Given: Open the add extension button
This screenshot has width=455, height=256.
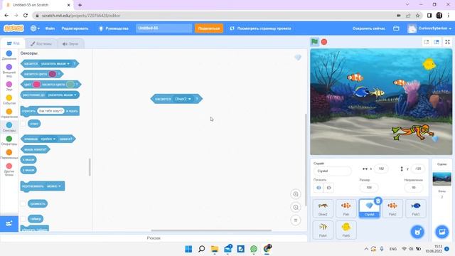Looking at the screenshot, I should coord(9,223).
